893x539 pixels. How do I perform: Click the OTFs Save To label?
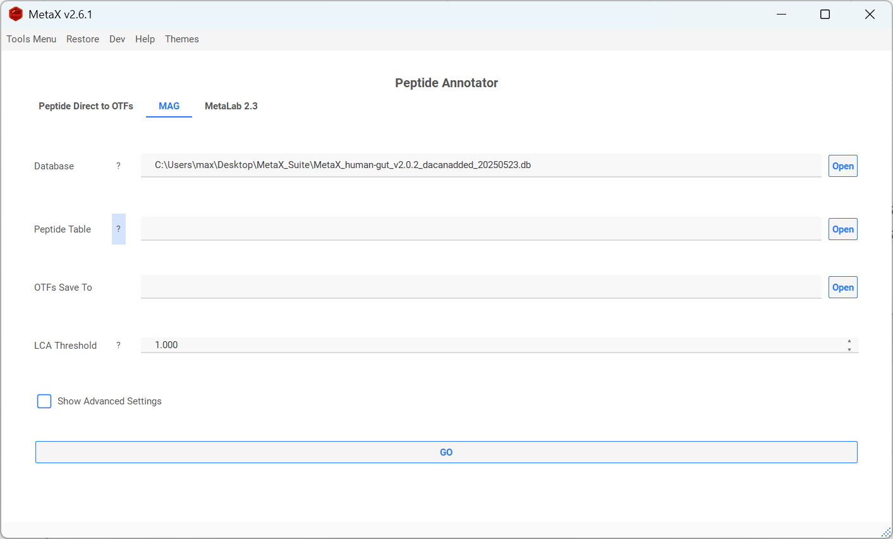pos(63,288)
